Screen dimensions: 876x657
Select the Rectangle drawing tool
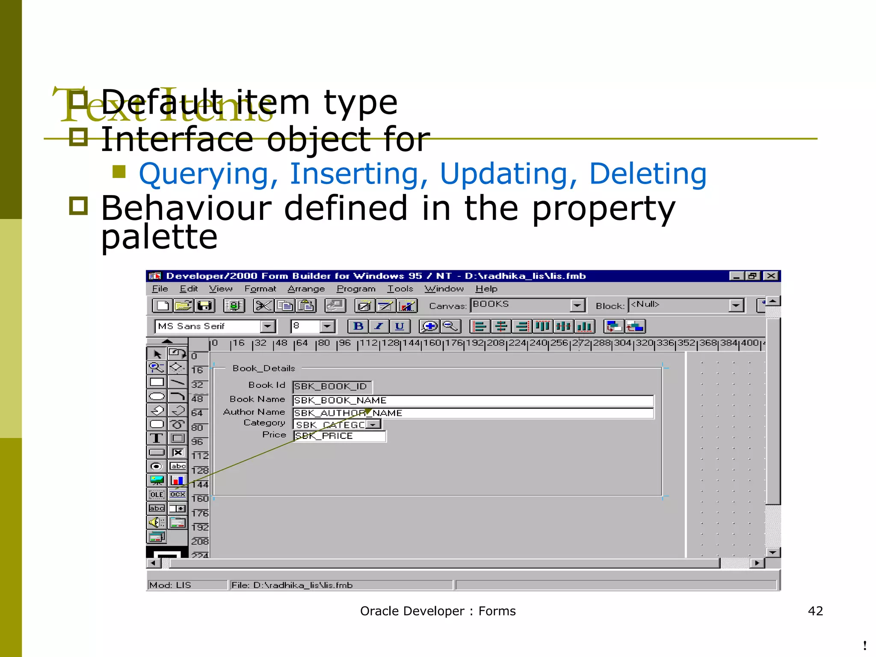point(157,382)
